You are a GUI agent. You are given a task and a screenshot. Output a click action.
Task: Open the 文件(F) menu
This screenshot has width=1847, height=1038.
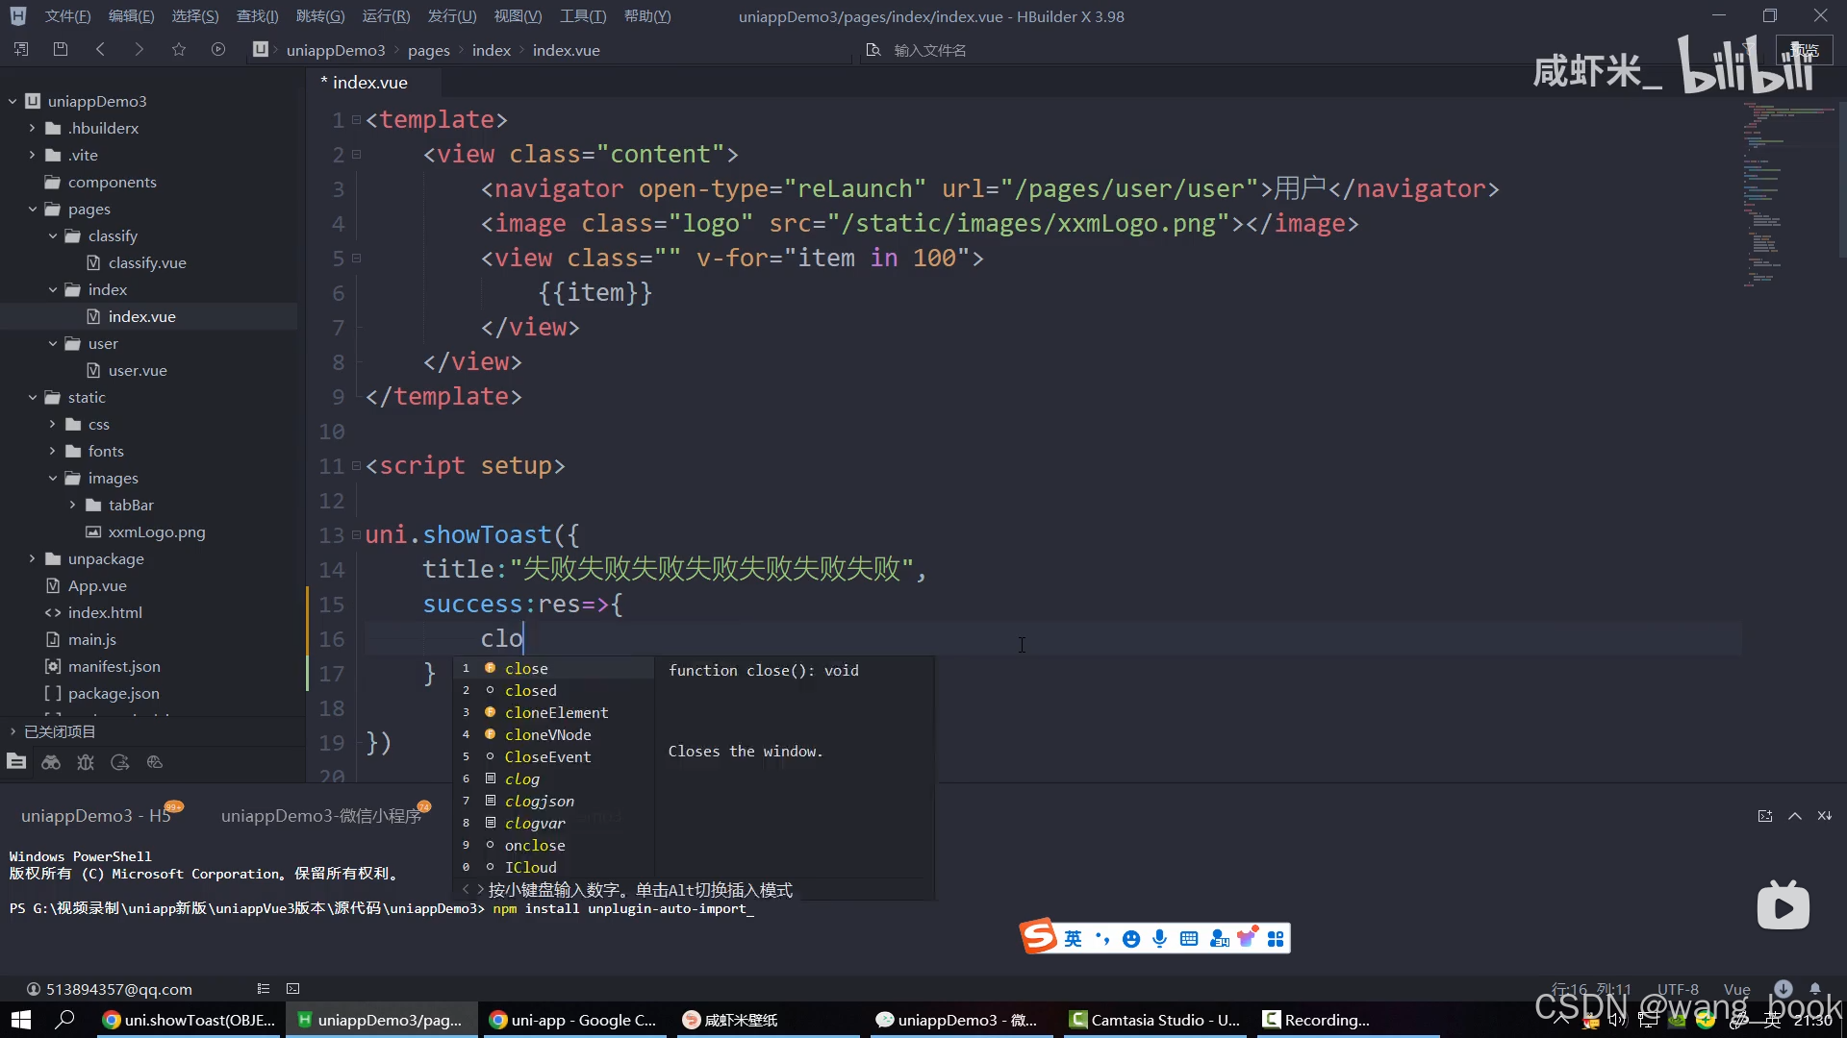coord(67,16)
